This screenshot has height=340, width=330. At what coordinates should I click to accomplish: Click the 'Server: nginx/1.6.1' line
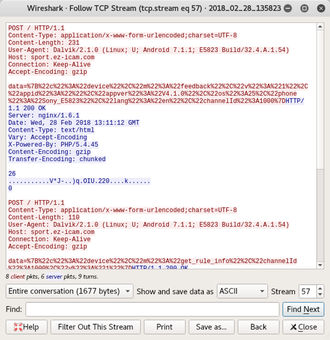(44, 115)
